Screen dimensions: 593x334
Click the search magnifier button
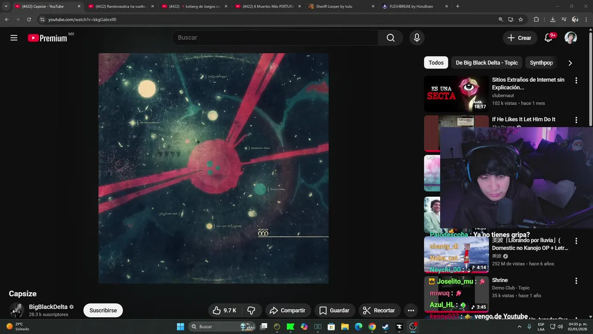pyautogui.click(x=391, y=38)
